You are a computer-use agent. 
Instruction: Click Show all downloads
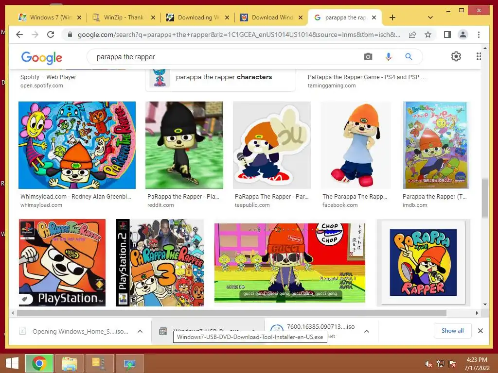(453, 331)
